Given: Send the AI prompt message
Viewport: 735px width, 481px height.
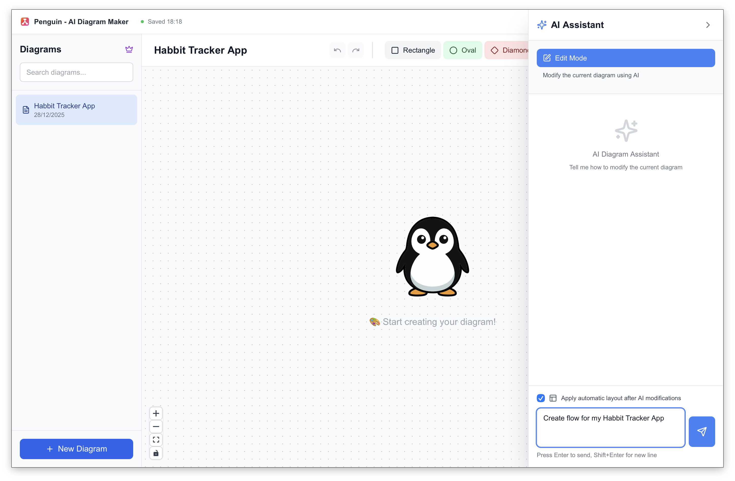Looking at the screenshot, I should tap(702, 432).
